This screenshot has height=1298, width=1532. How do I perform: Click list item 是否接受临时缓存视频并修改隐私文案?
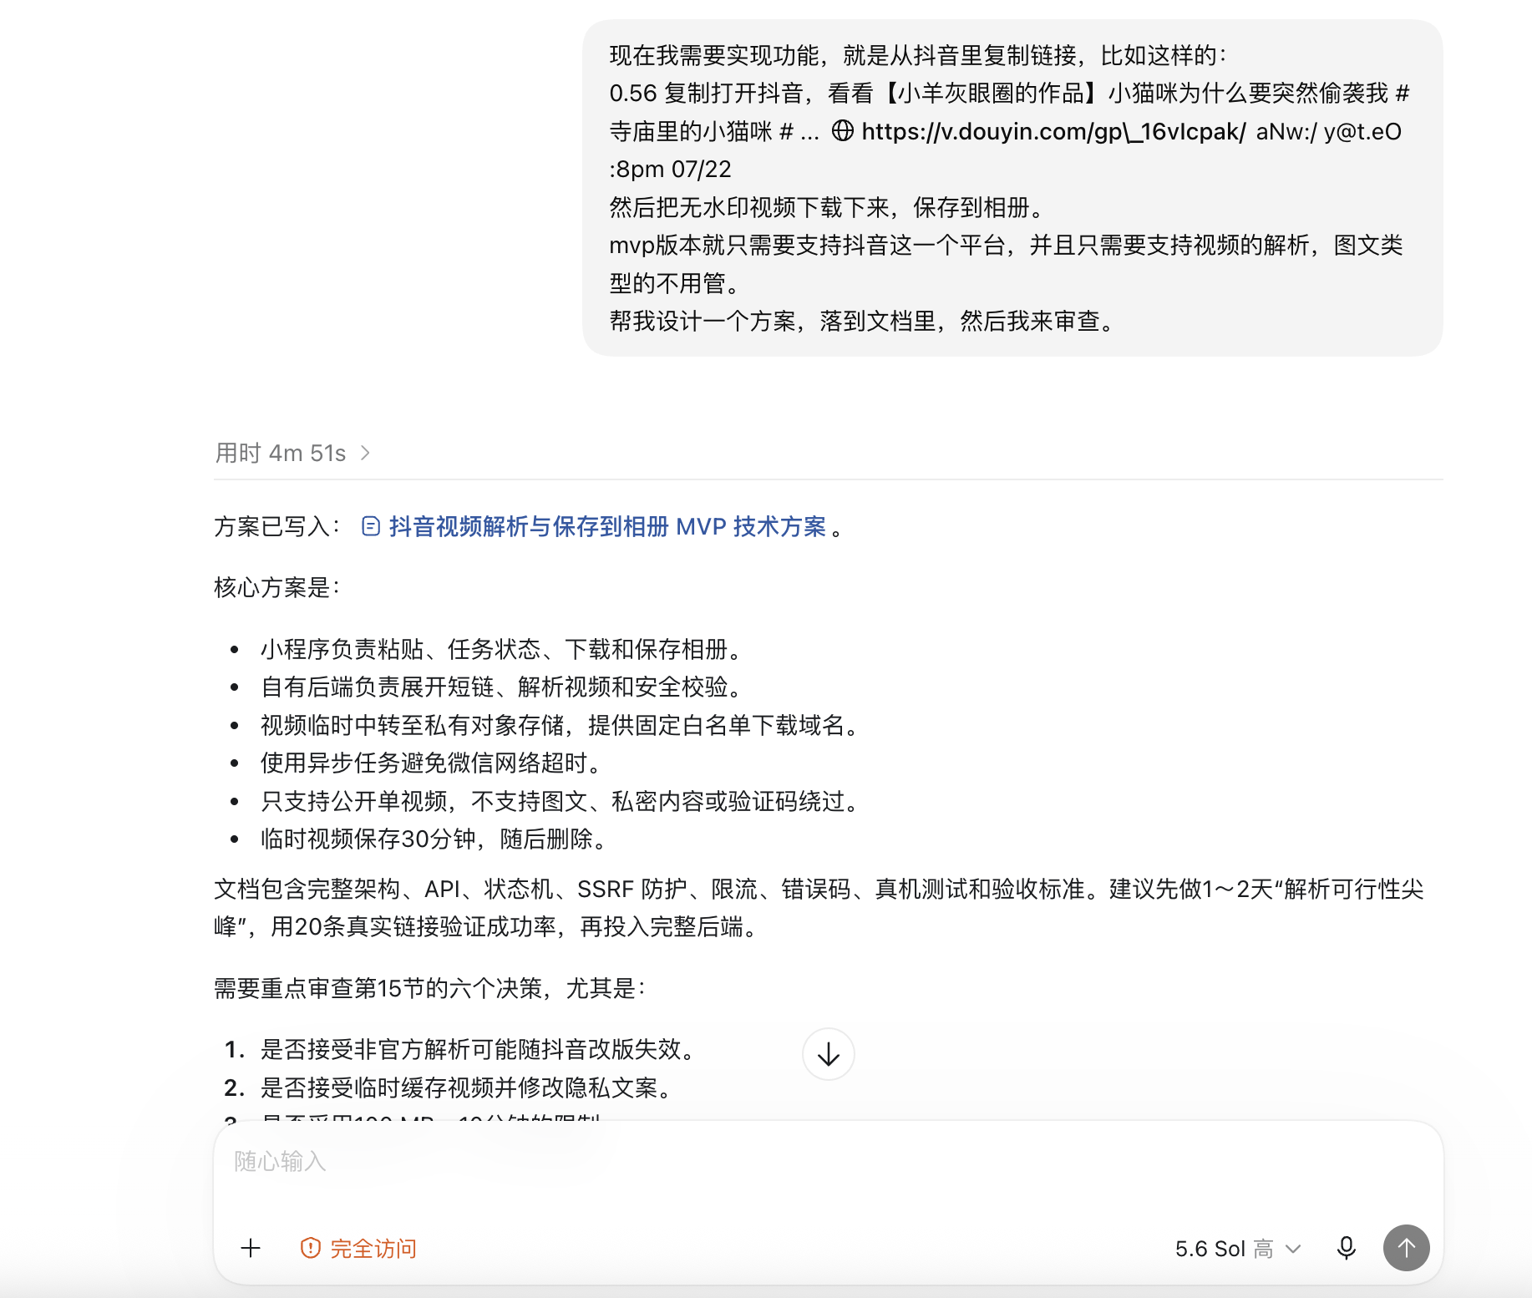pos(466,1088)
